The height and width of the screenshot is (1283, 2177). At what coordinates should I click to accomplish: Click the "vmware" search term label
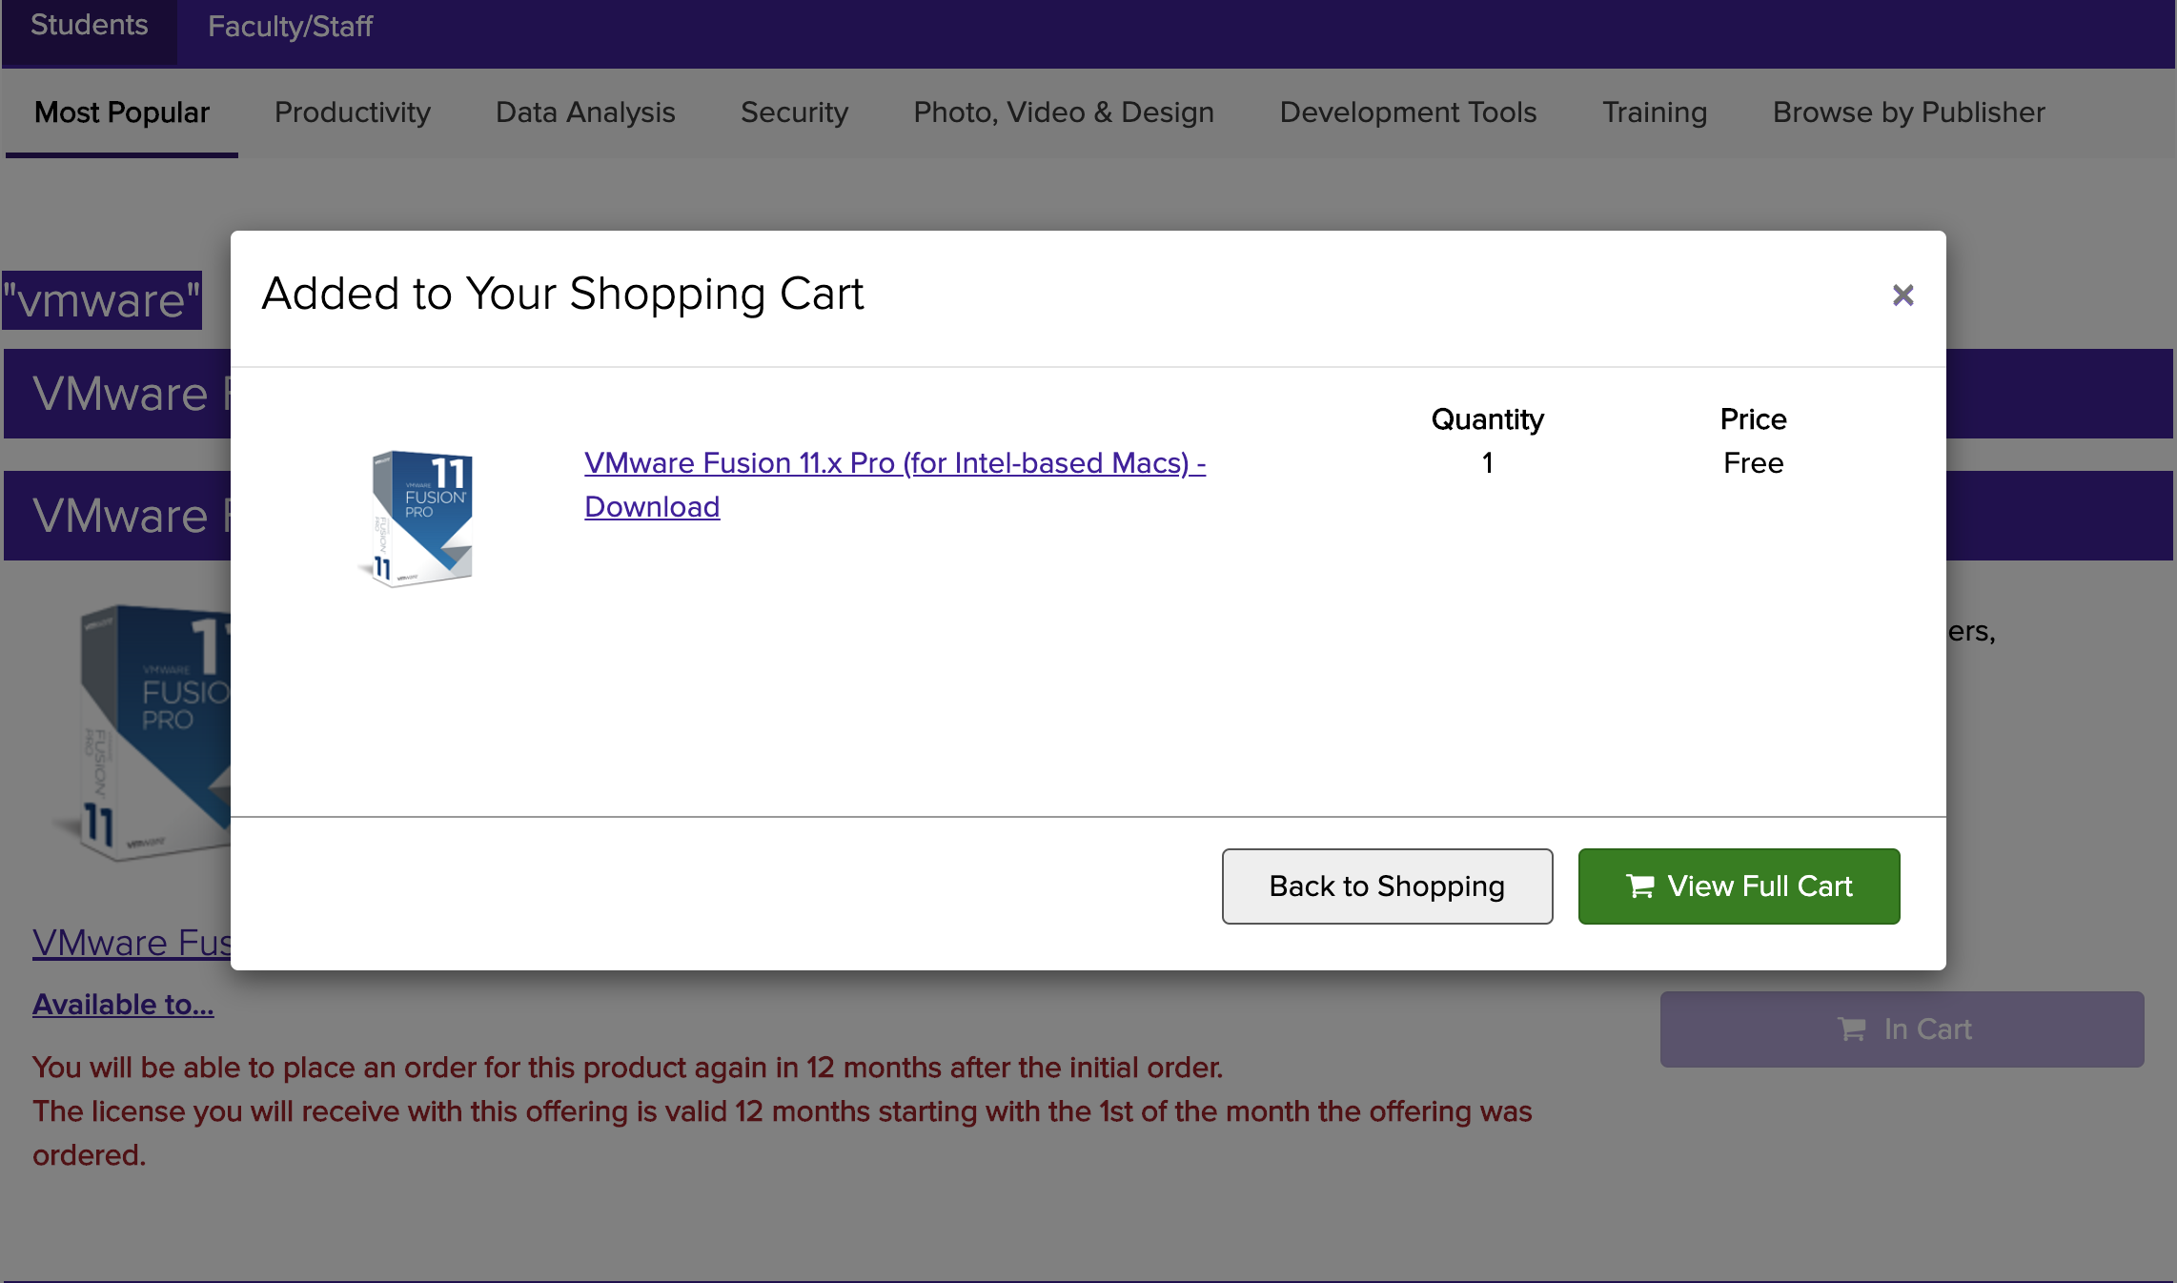[102, 301]
